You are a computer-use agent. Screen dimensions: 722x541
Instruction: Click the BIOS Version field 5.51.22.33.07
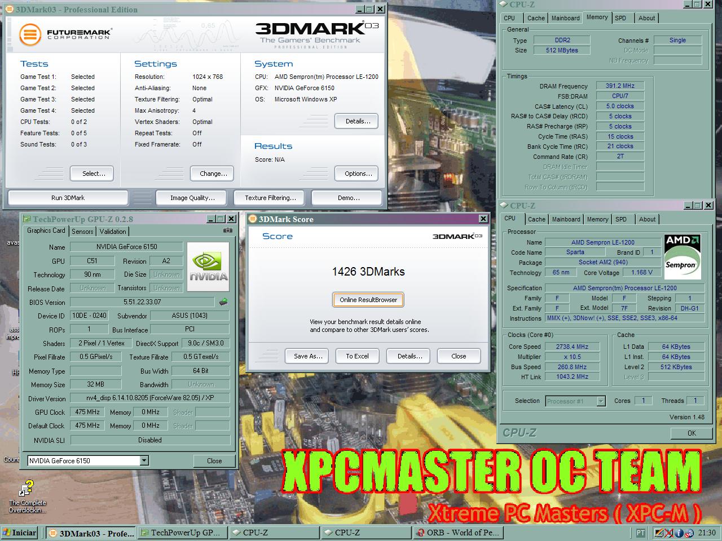(x=142, y=302)
